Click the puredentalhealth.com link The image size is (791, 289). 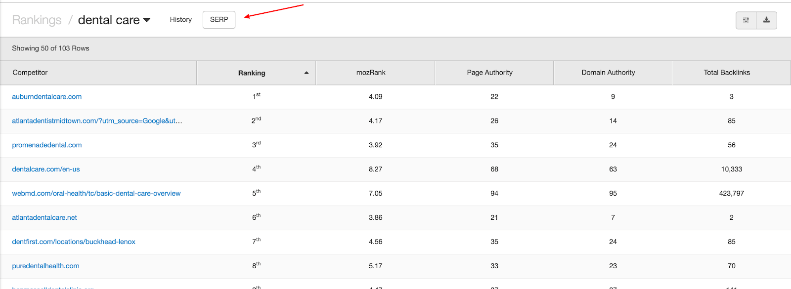click(45, 266)
